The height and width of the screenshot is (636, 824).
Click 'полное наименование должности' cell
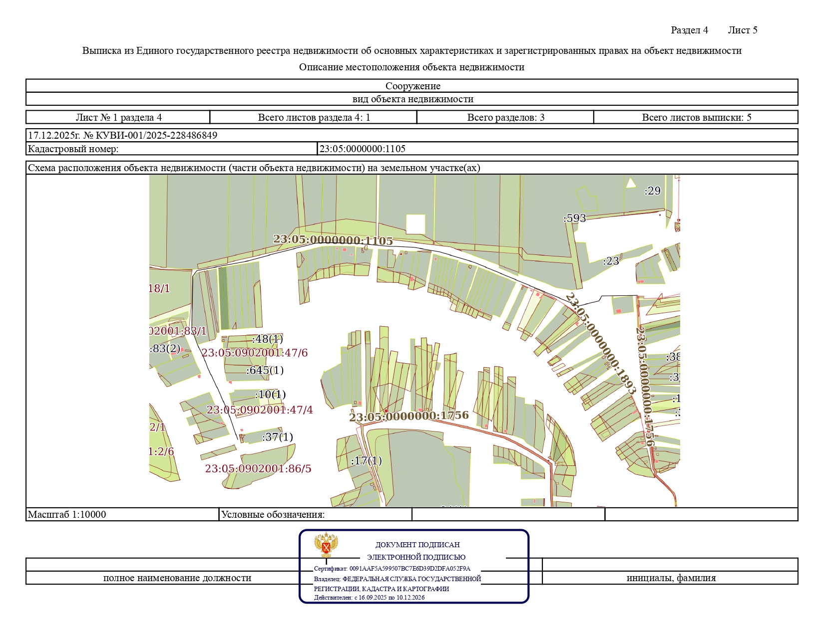(x=177, y=578)
